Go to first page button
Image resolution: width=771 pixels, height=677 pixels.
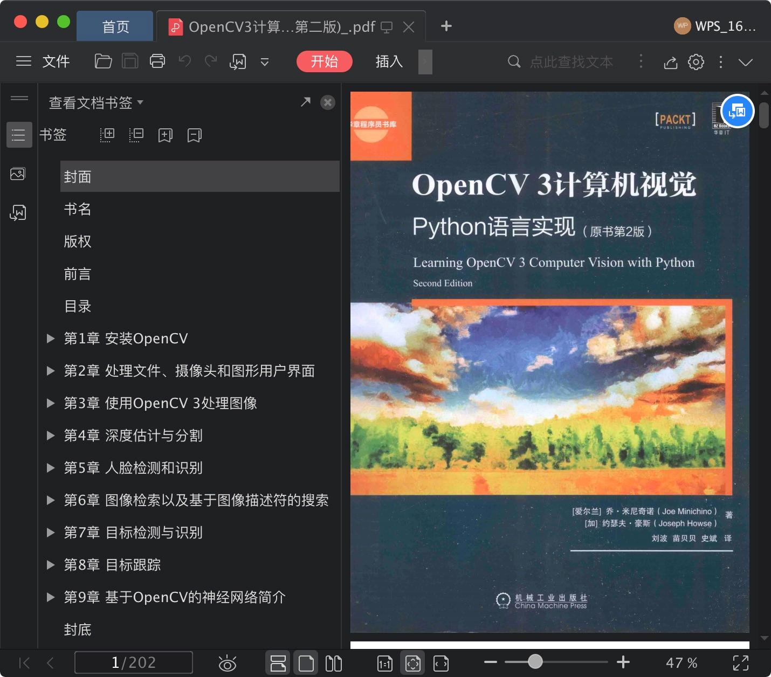point(24,662)
